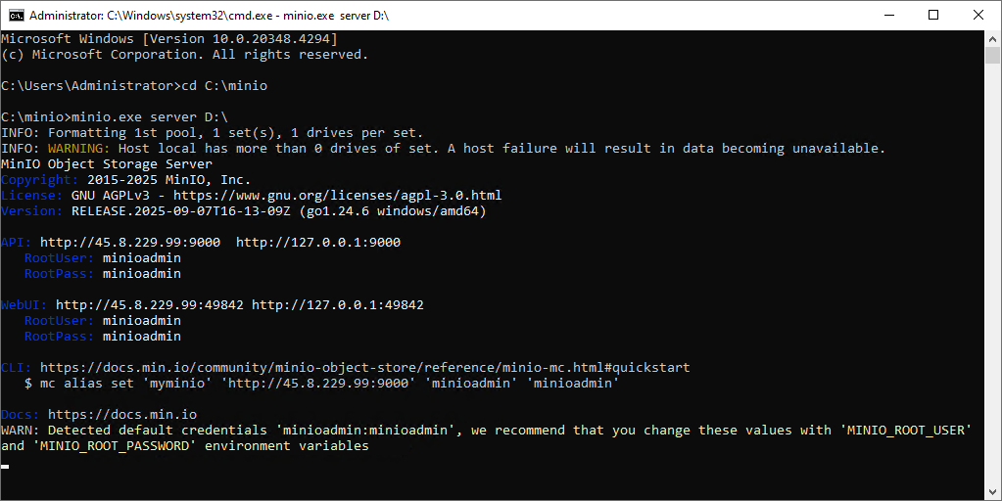Click the scrollbar up arrow

(992, 38)
